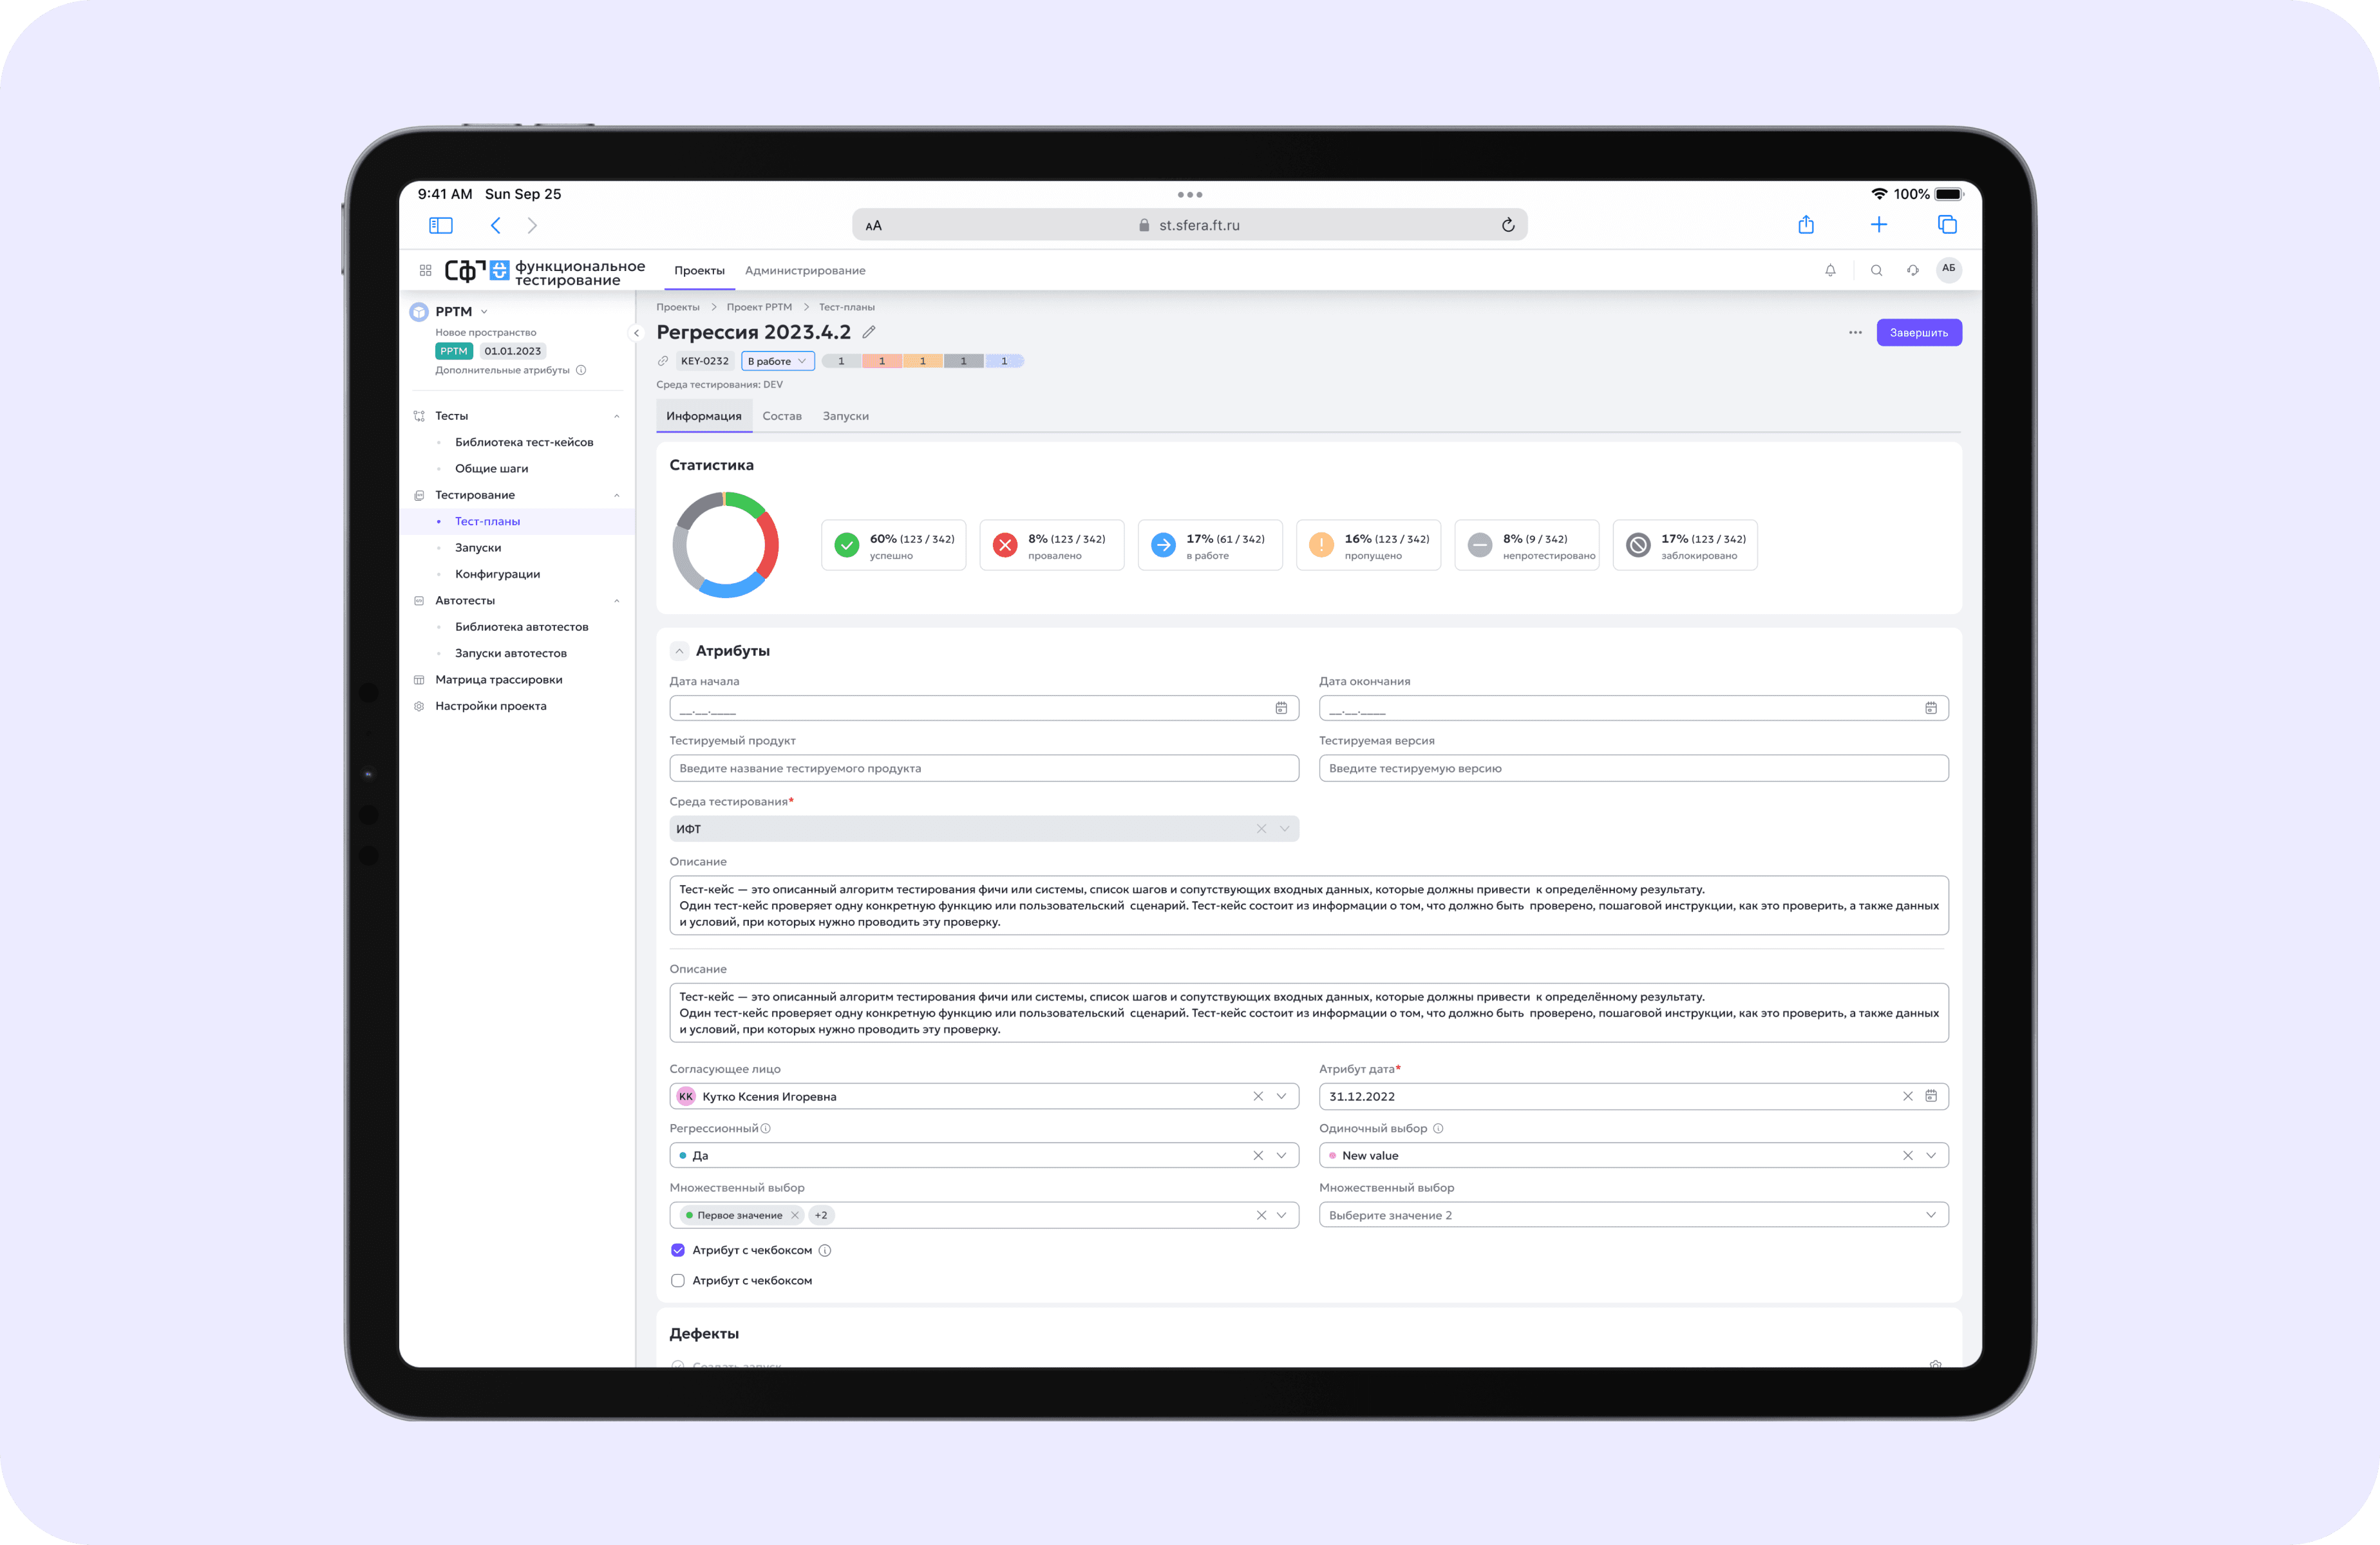Image resolution: width=2380 pixels, height=1545 pixels.
Task: Uncheck the first Атрибут с чекбоксом checkbox
Action: click(678, 1250)
